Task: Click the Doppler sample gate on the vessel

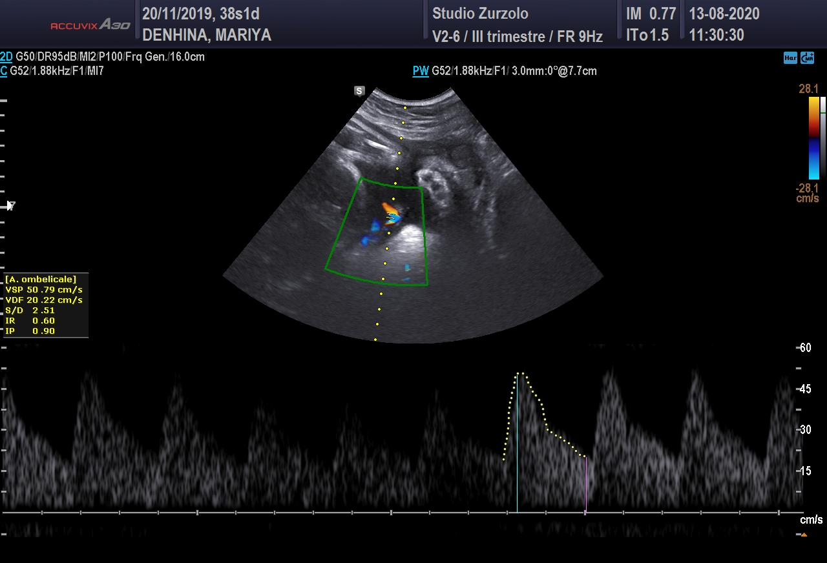Action: [x=392, y=219]
